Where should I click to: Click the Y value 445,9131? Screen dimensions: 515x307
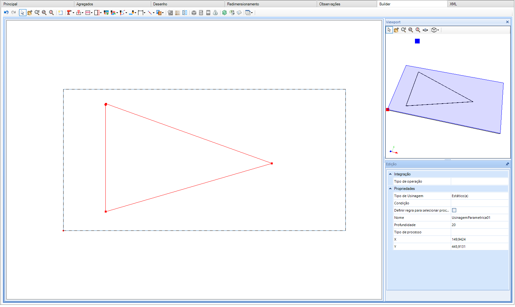coord(479,247)
